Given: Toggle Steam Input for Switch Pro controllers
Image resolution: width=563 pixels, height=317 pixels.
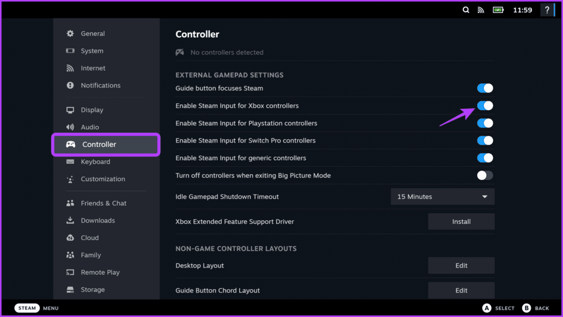Looking at the screenshot, I should pos(485,140).
